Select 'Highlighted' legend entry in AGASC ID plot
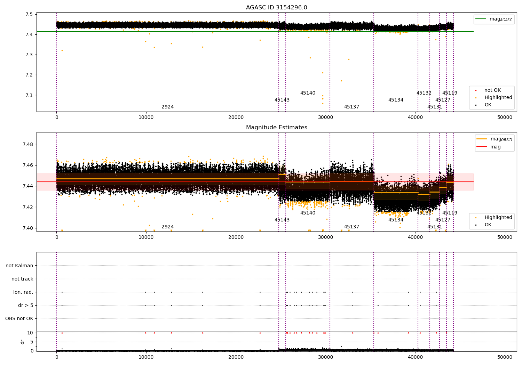The image size is (522, 365). coord(498,98)
